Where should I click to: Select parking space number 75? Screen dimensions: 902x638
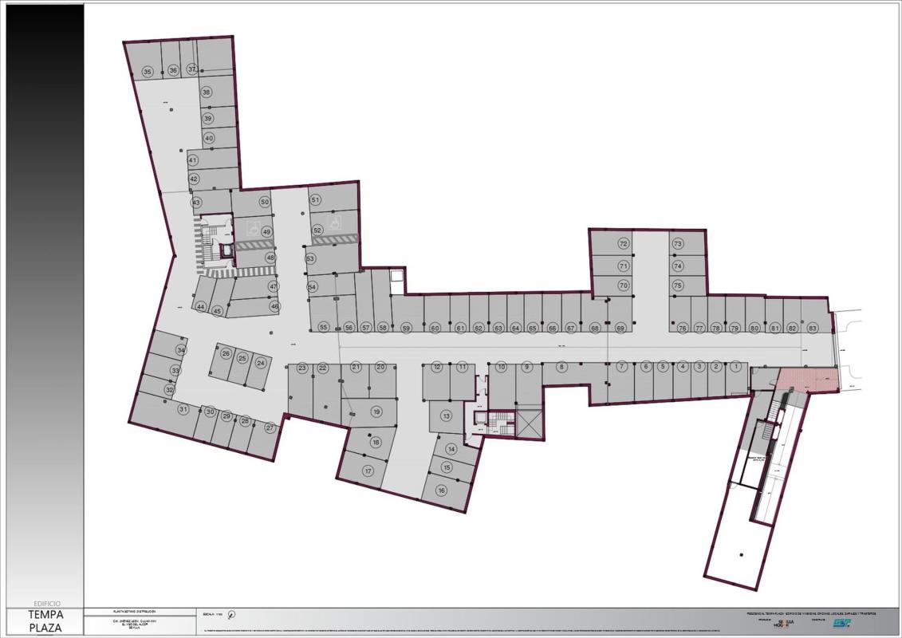click(678, 286)
